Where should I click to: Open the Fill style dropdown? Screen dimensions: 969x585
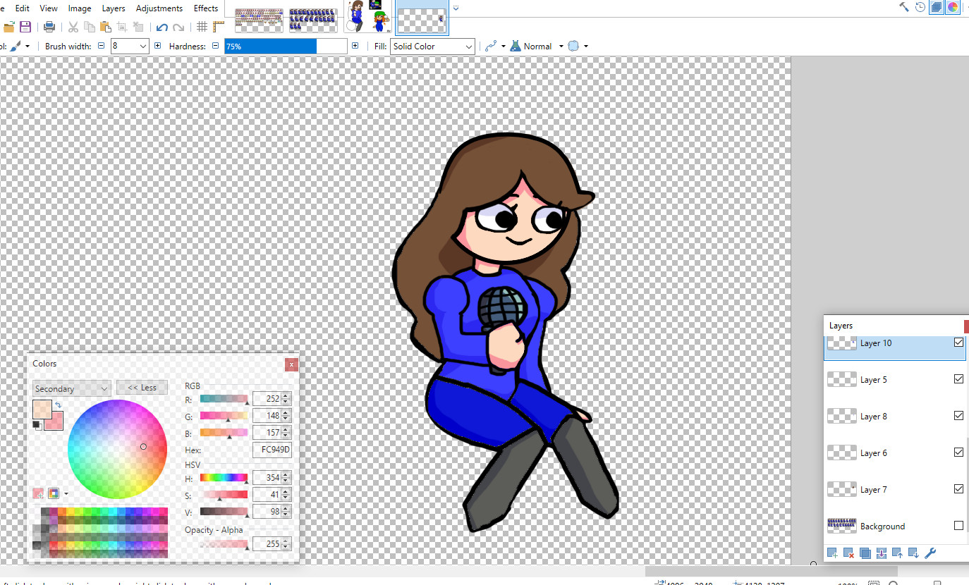tap(433, 46)
